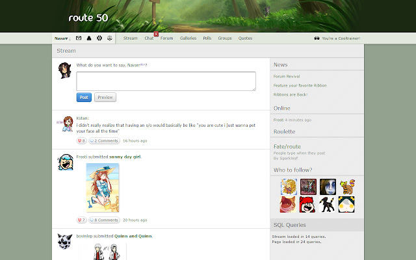The width and height of the screenshot is (416, 260).
Task: Follow the pale blue-faced avatar
Action: point(328,187)
